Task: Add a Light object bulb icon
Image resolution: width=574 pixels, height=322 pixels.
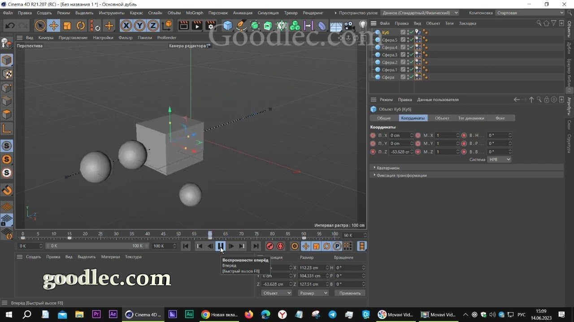Action: [x=363, y=25]
